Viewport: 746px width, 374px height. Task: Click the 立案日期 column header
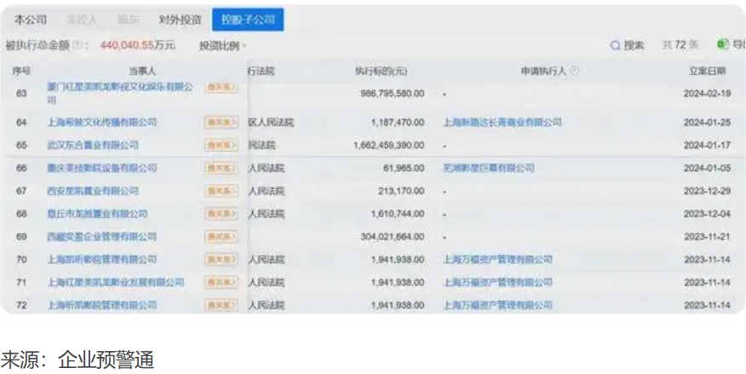click(x=708, y=71)
